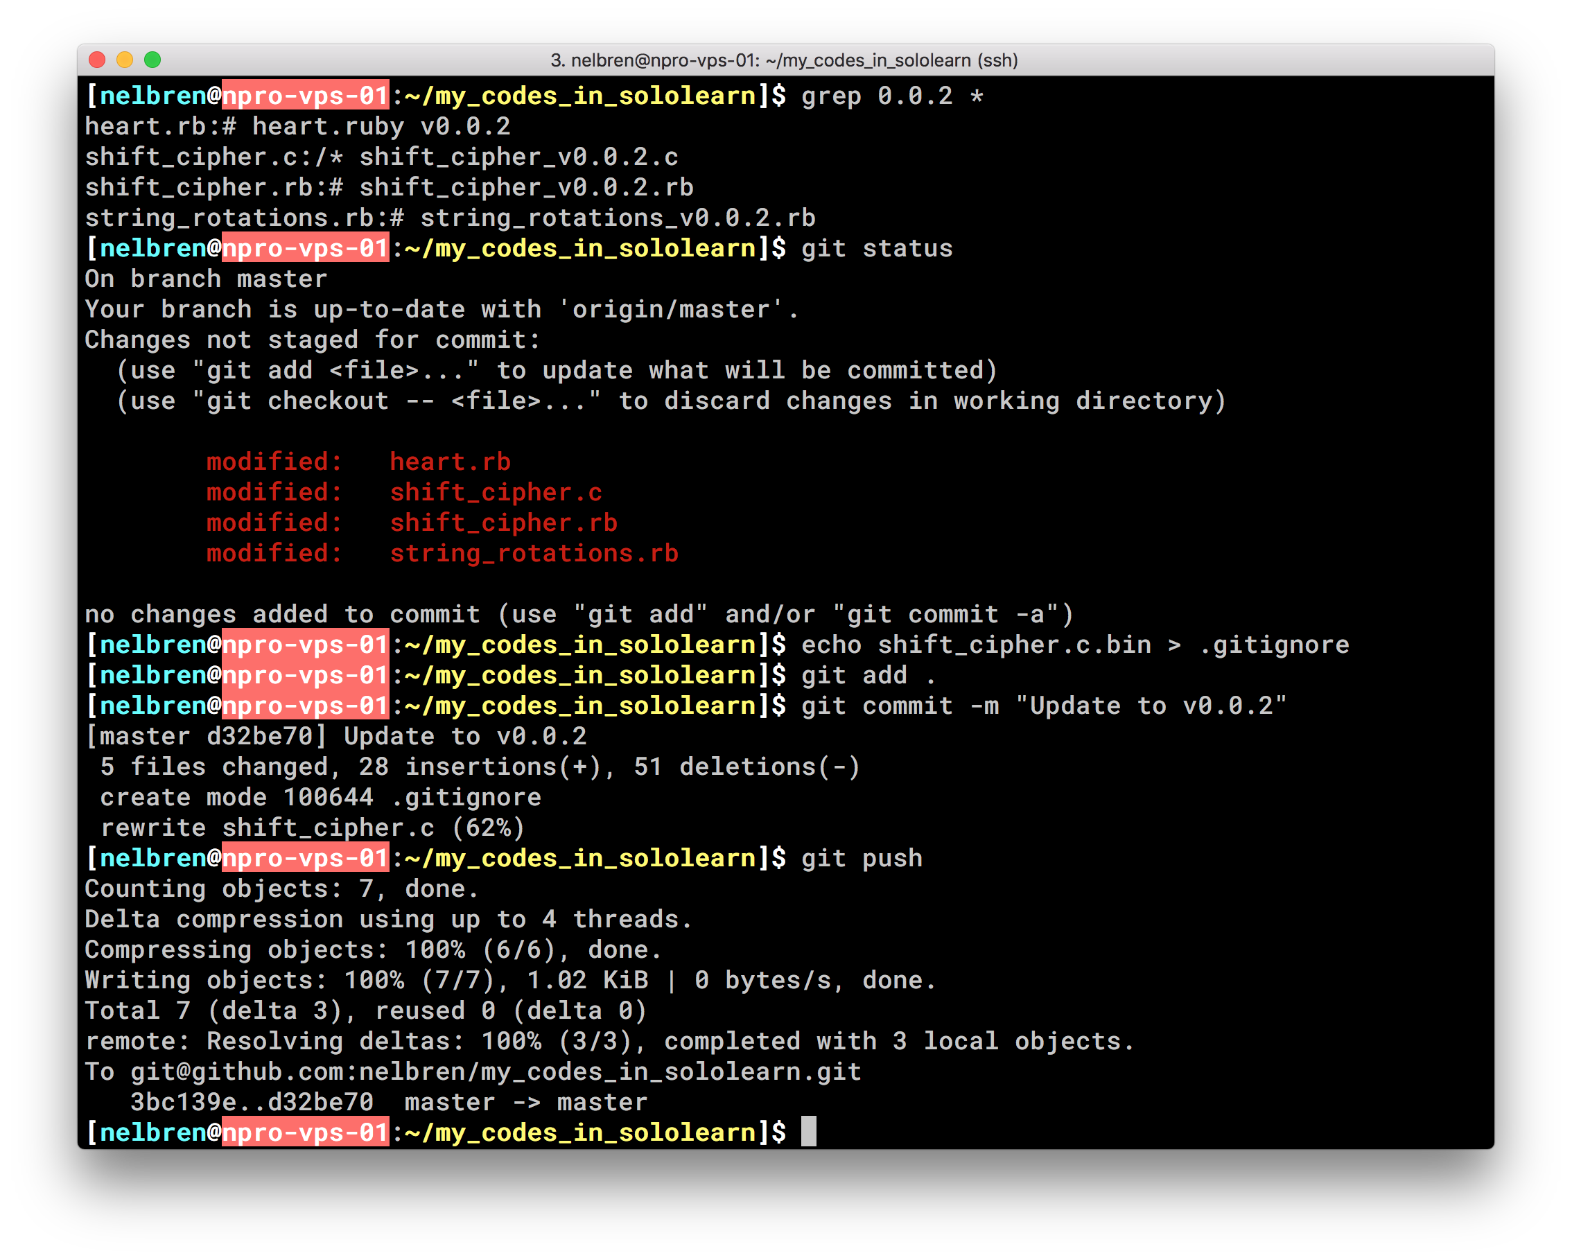The width and height of the screenshot is (1572, 1260).
Task: Click the '.gitignore' text in echo command
Action: [x=1274, y=645]
